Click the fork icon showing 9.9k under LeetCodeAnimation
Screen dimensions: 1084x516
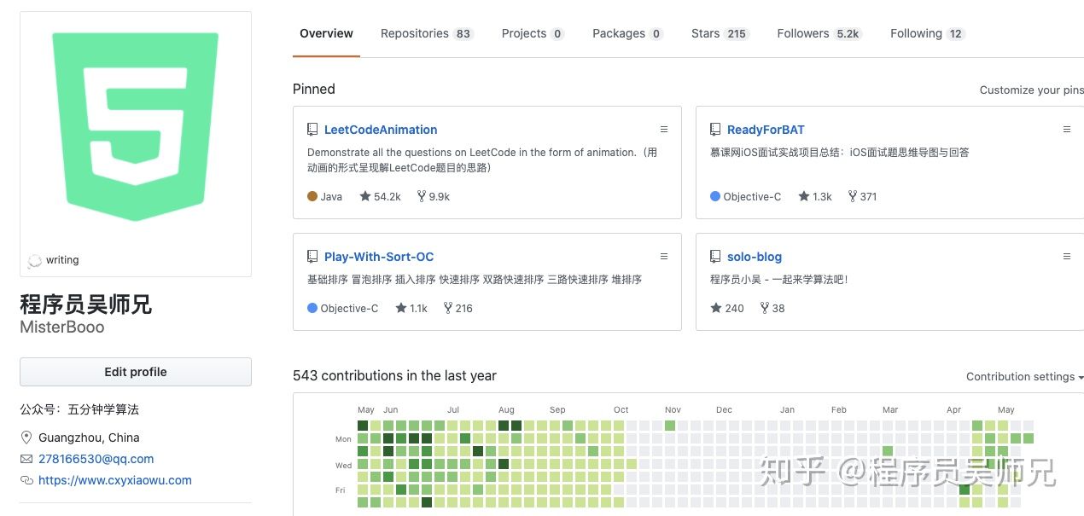click(421, 196)
